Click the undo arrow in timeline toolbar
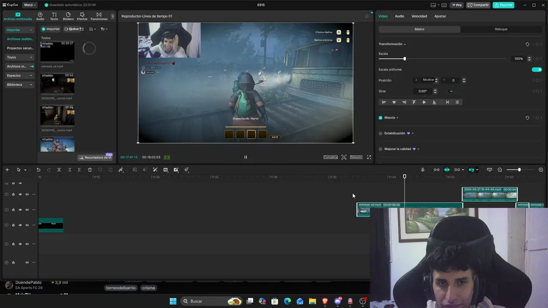The image size is (548, 308). pyautogui.click(x=38, y=170)
